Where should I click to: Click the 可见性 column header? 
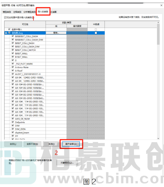tap(25, 24)
